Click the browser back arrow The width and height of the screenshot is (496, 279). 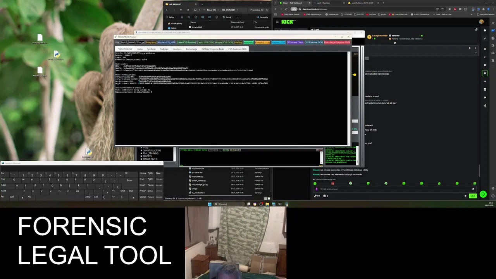[x=276, y=9]
